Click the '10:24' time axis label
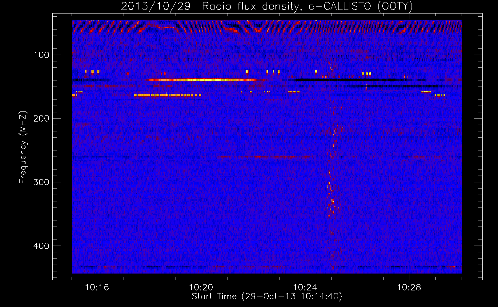The width and height of the screenshot is (498, 307). click(x=305, y=288)
